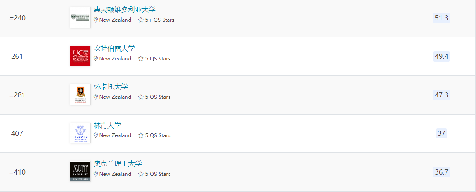Open 林肯大学 university link

tap(107, 125)
